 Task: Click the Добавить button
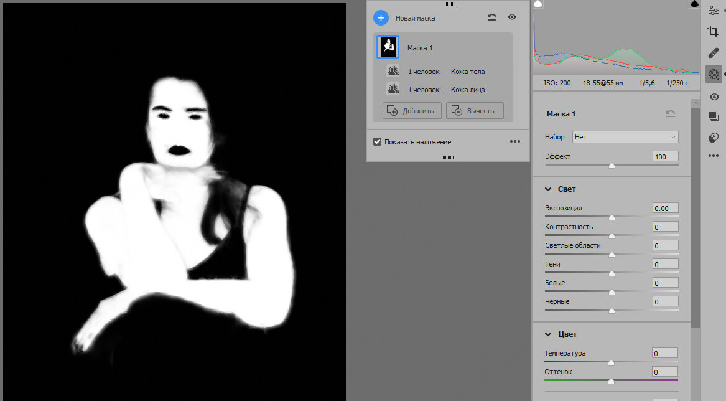[412, 111]
